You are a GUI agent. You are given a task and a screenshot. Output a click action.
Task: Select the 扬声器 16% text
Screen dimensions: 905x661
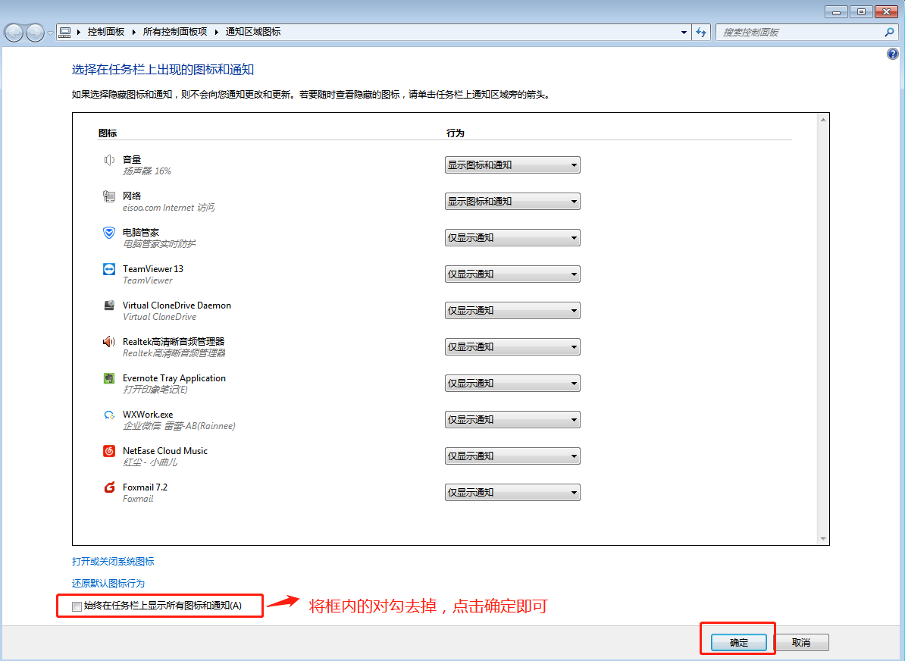pyautogui.click(x=147, y=171)
